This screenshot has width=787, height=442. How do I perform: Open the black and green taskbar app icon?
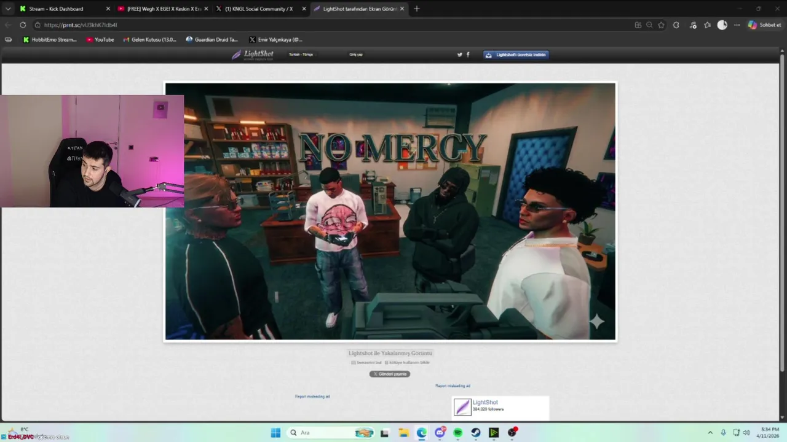pos(494,433)
